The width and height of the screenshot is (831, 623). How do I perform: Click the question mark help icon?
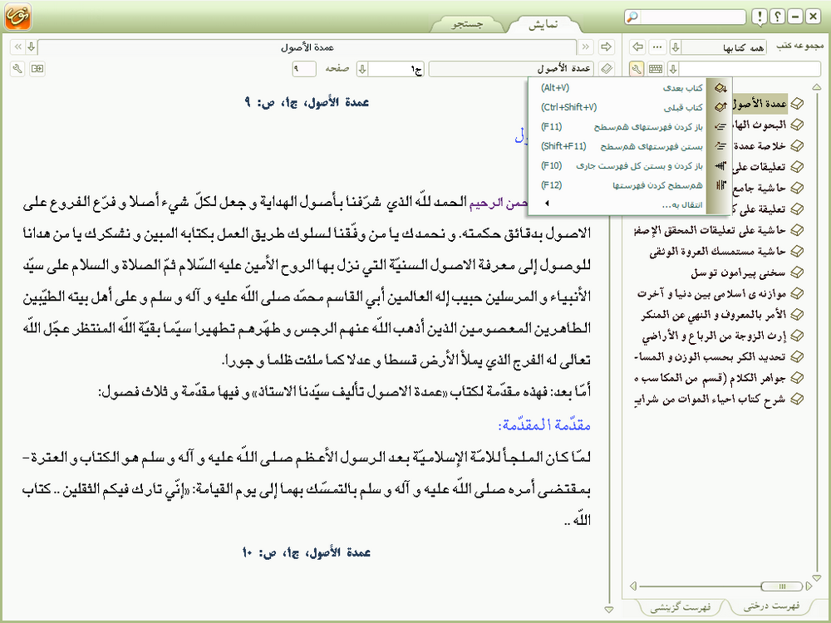(777, 17)
